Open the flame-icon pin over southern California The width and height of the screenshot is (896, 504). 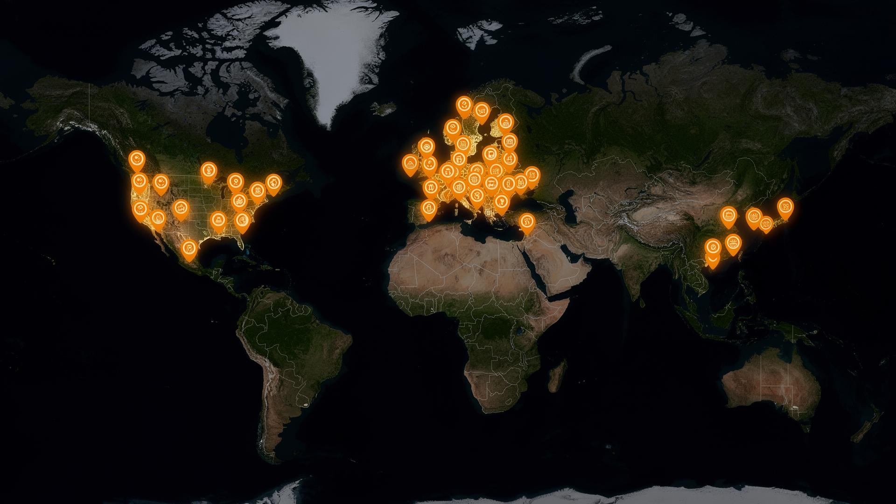(158, 221)
